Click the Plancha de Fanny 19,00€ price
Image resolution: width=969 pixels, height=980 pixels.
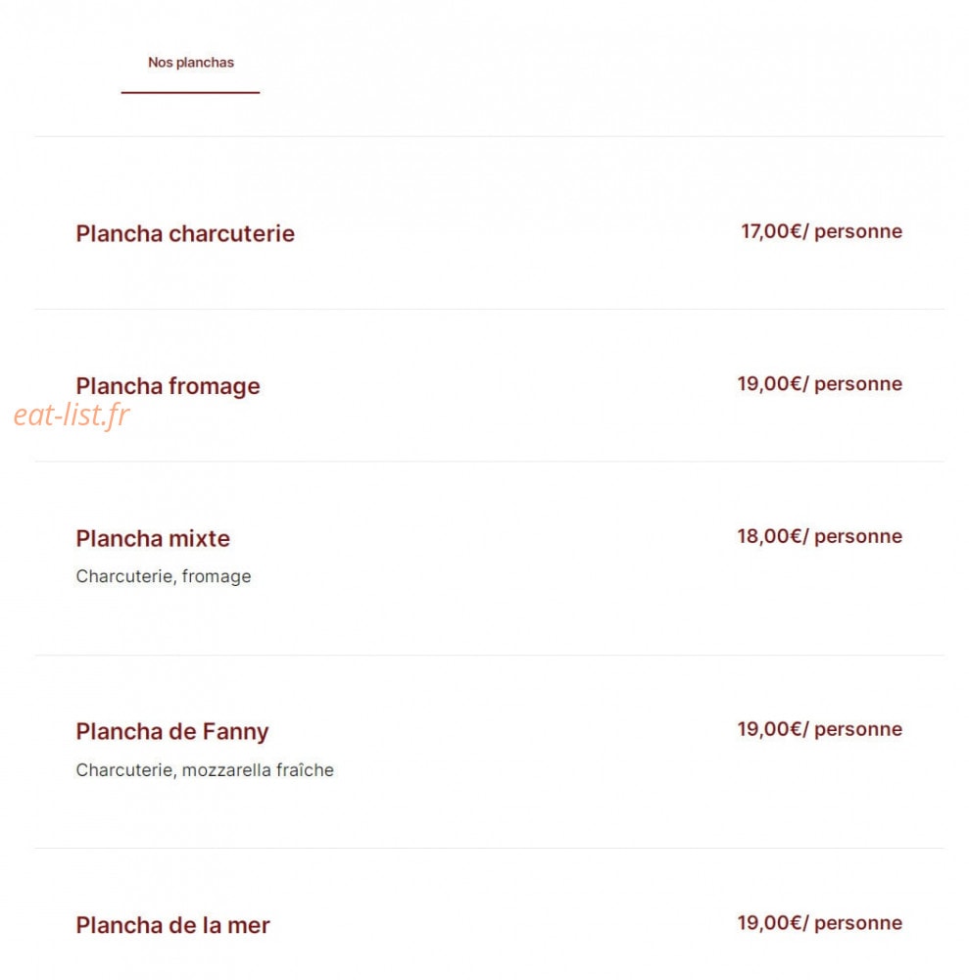[819, 729]
